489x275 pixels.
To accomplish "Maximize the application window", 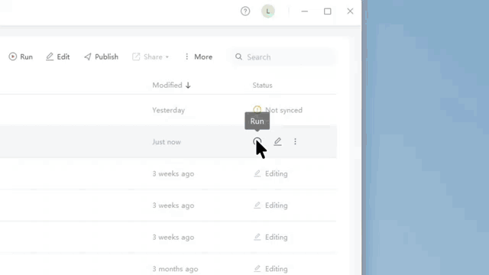I will tap(328, 11).
